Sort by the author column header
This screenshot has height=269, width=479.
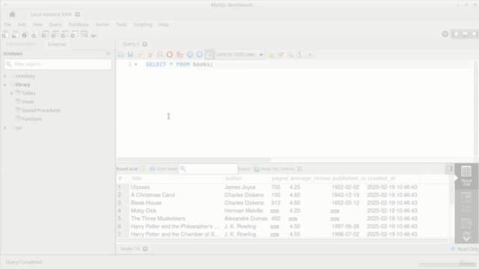coord(246,179)
